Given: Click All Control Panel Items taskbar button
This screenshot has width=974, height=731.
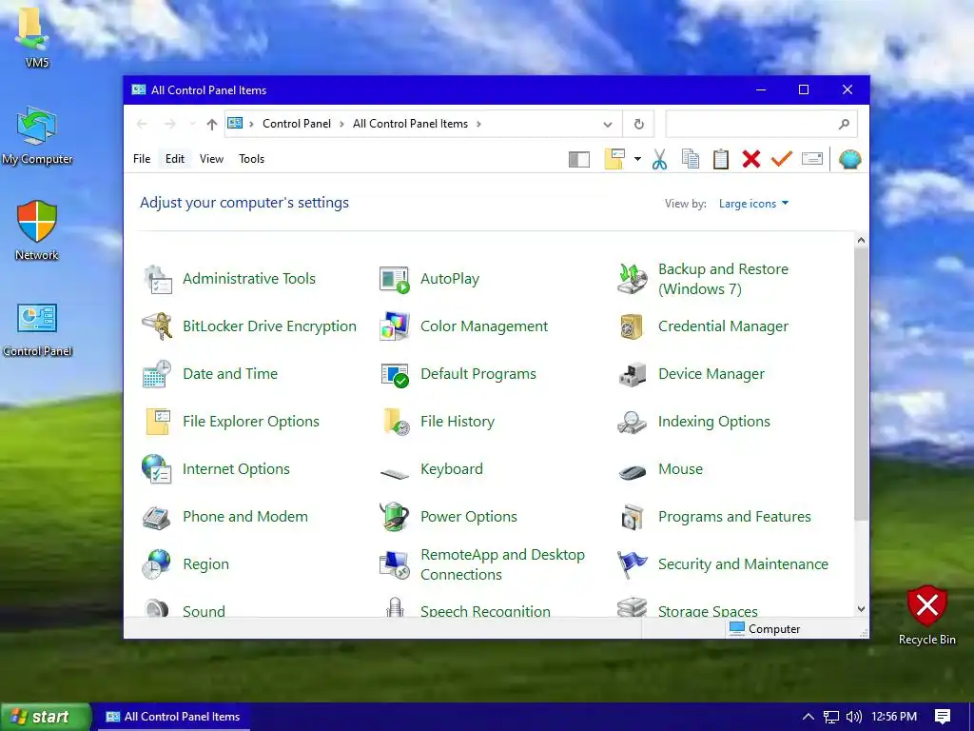Looking at the screenshot, I should tap(173, 717).
